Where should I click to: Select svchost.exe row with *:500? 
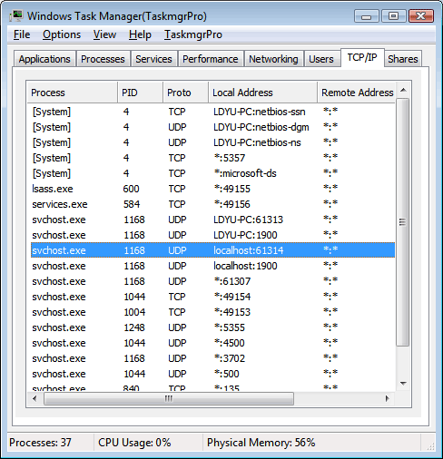(212, 374)
